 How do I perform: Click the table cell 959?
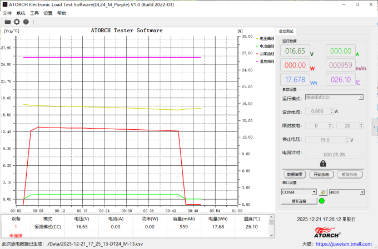click(x=183, y=227)
